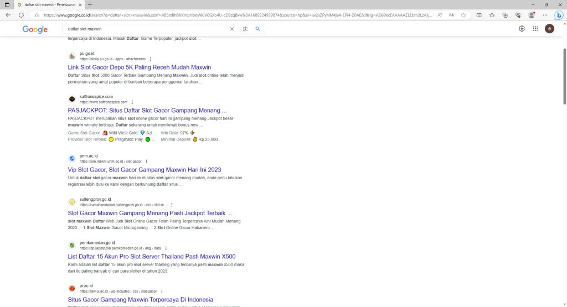Click pemkomedan.go.id breadcrumb URL text
This screenshot has width=567, height=307.
coord(120,248)
